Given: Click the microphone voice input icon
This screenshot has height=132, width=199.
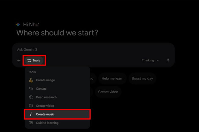Looking at the screenshot, I should pos(168,60).
